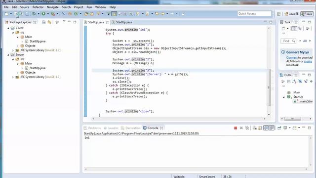Click Display Selected Console icon

(285, 128)
